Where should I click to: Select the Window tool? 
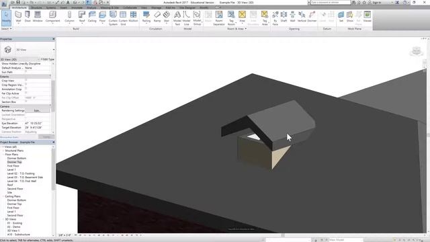tap(38, 17)
